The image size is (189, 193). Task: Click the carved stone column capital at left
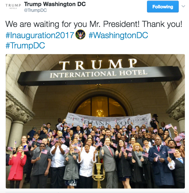point(19,108)
